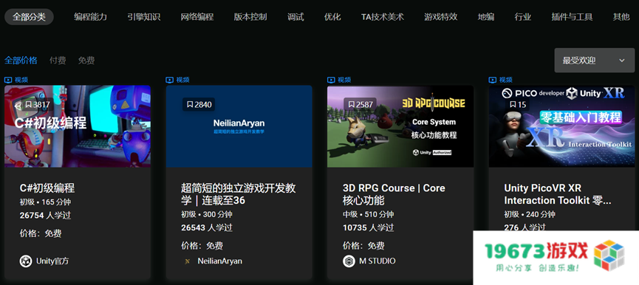Select the 游戏特效 category
Viewport: 639px width, 285px height.
440,17
